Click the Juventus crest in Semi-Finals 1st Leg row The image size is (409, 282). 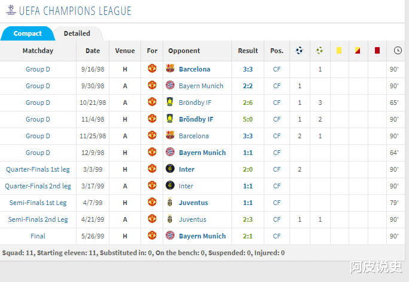point(170,203)
